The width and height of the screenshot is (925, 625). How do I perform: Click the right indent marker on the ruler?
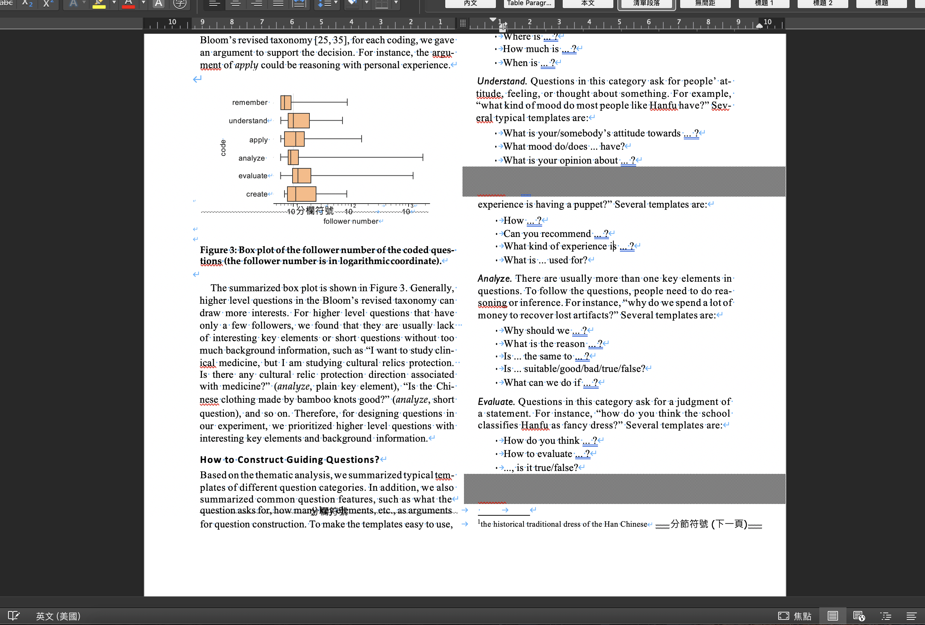coord(759,25)
